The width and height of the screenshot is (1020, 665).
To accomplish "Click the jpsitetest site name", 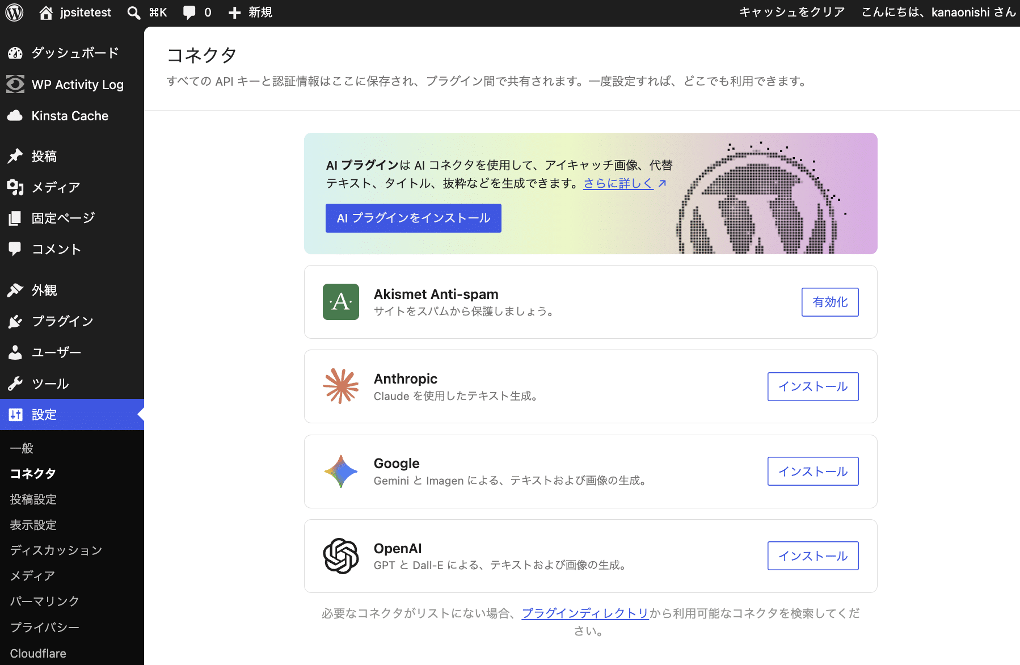I will (x=86, y=12).
